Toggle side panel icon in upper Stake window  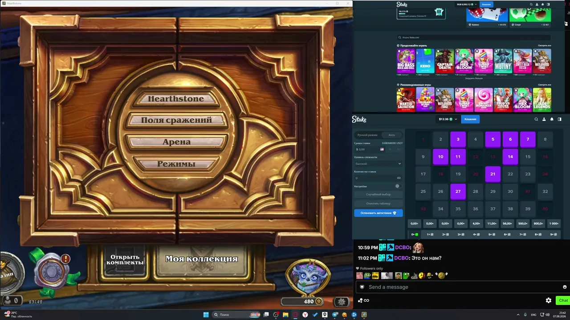coord(548,4)
